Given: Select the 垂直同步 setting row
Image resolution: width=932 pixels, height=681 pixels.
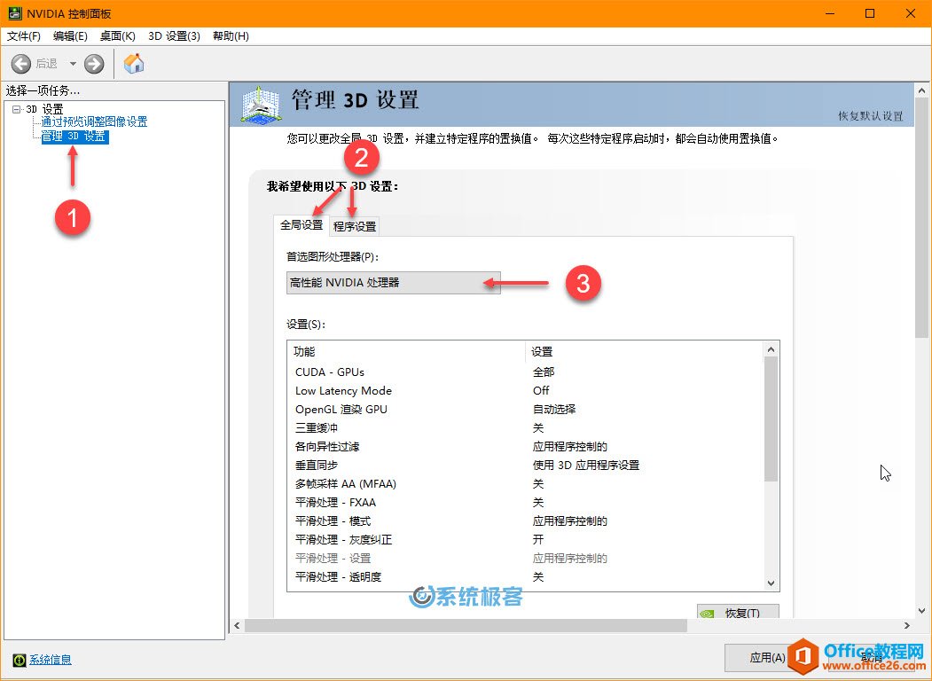Looking at the screenshot, I should (525, 466).
